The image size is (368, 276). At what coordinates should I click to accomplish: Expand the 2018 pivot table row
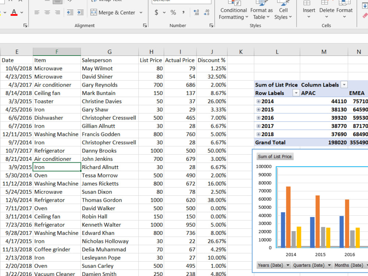(258, 134)
